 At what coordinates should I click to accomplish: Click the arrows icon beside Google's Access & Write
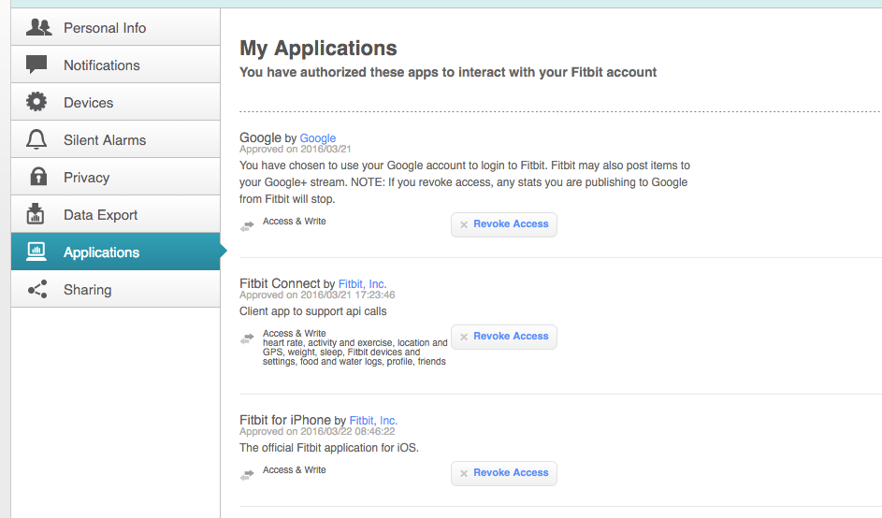tap(247, 226)
